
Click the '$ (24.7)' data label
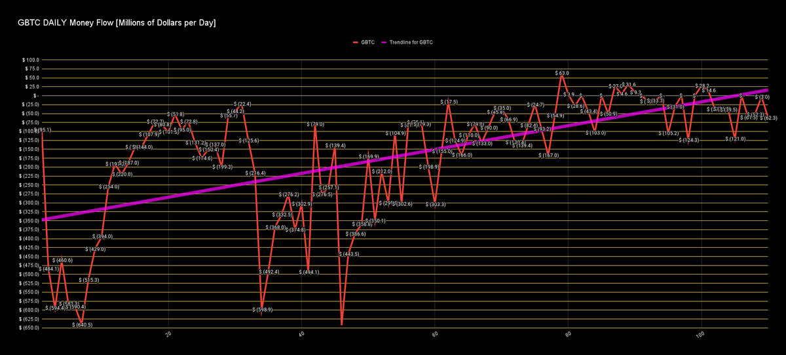(x=536, y=105)
